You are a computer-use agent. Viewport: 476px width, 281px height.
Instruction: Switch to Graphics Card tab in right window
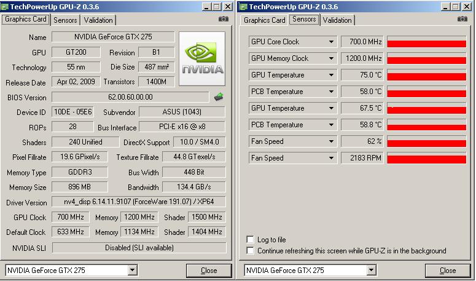point(265,20)
